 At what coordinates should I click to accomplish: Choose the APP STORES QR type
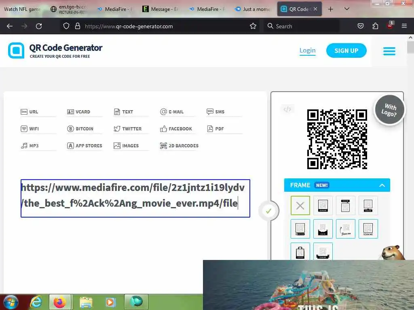click(x=84, y=145)
